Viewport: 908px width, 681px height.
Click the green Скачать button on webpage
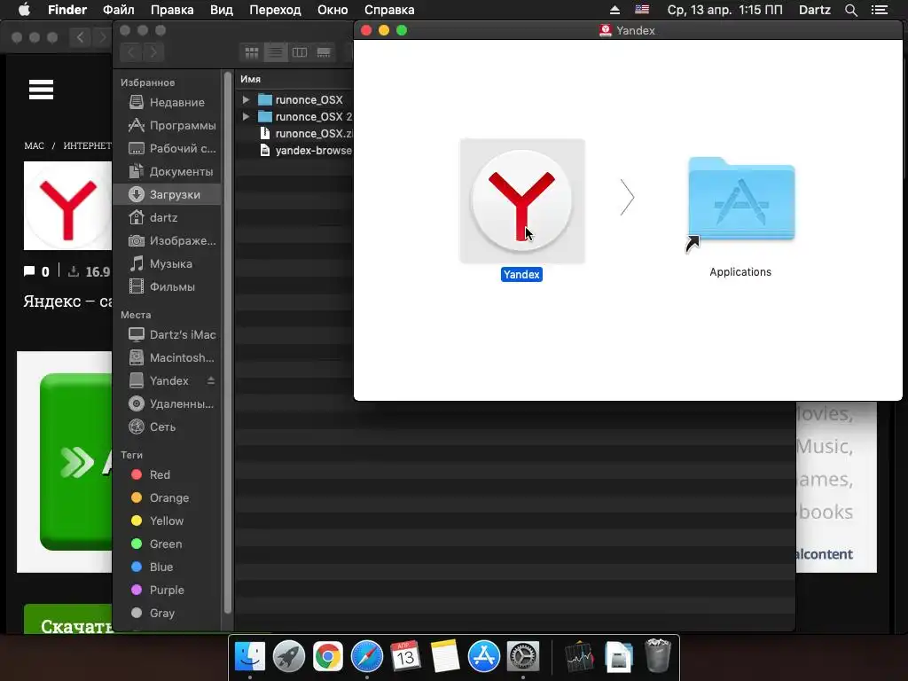click(x=68, y=620)
